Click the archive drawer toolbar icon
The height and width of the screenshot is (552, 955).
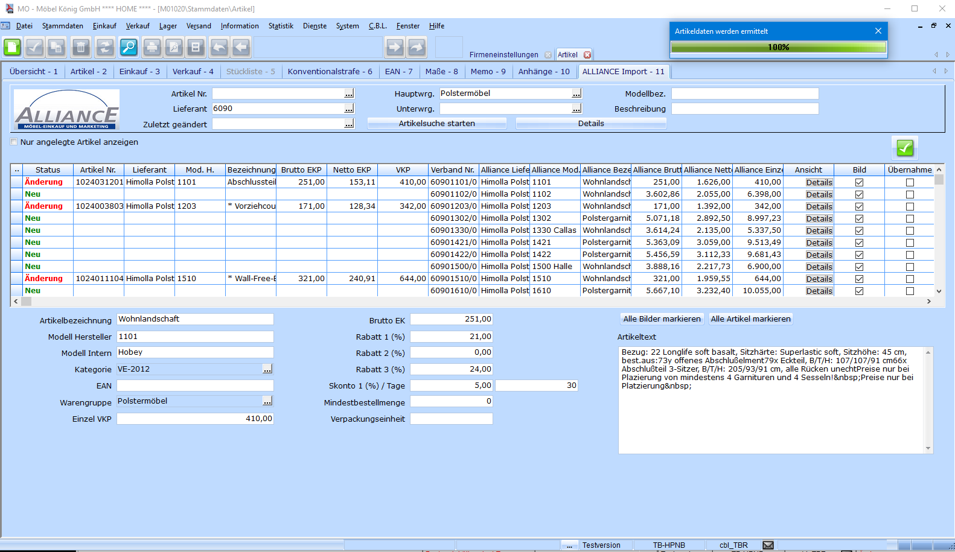[196, 47]
